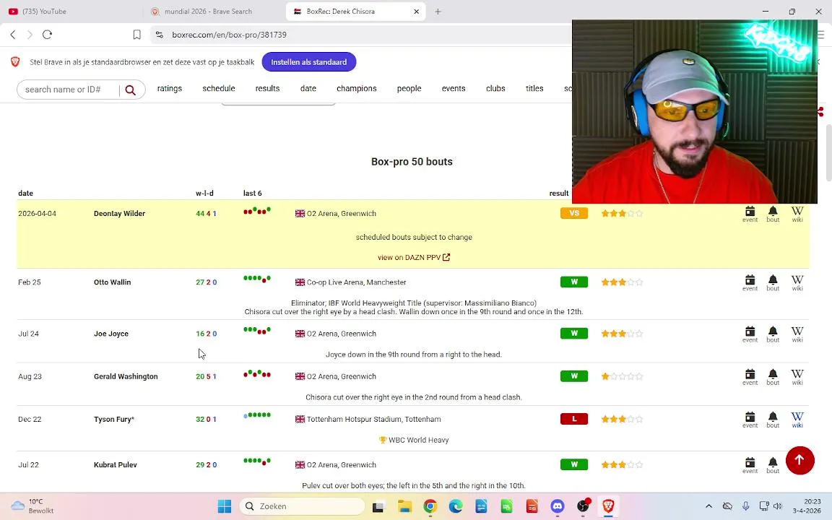Open the ratings menu

click(x=169, y=89)
